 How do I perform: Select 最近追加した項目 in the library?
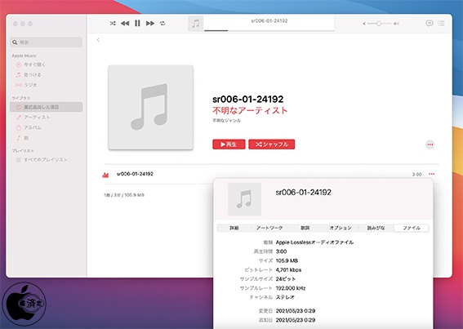click(x=46, y=107)
